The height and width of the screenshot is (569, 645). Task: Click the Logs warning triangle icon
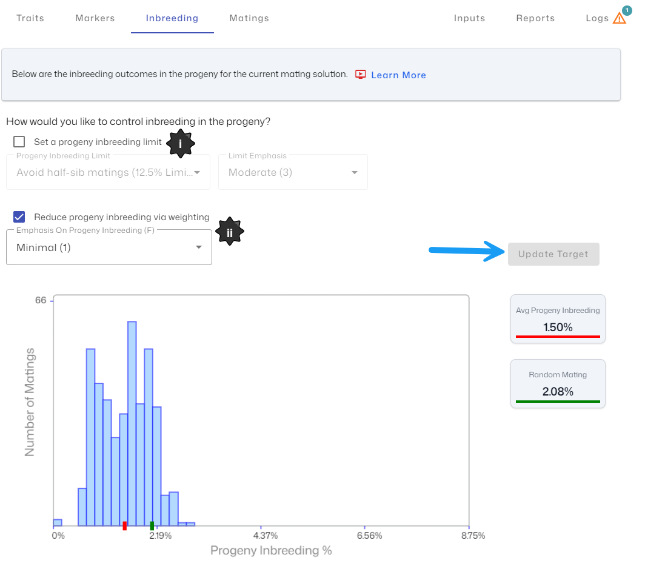click(x=619, y=18)
